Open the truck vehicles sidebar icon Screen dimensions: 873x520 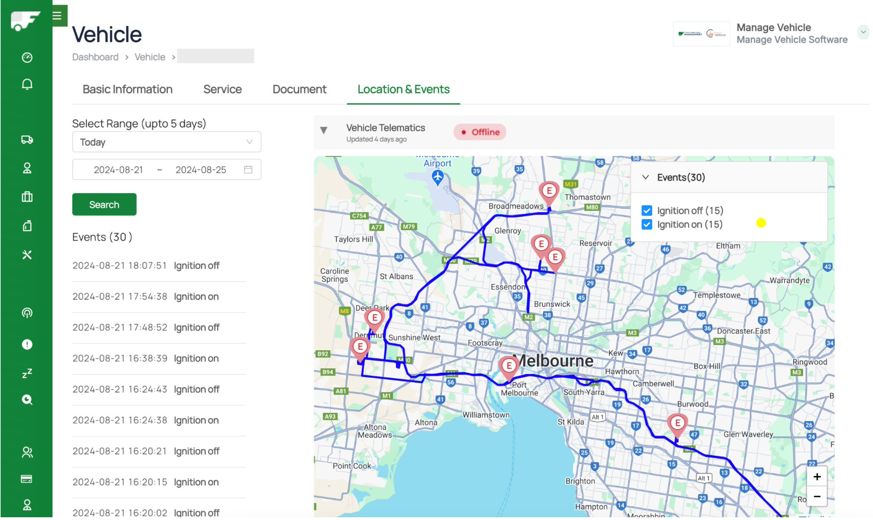pos(27,140)
